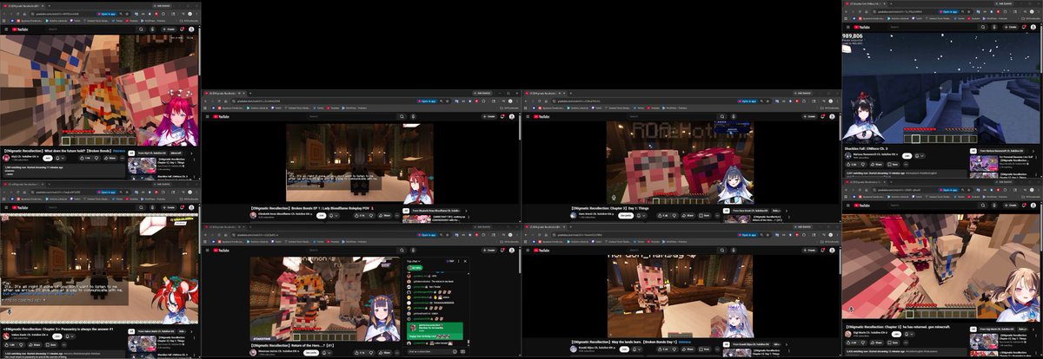The height and width of the screenshot is (359, 1043).
Task: Click 'Open in app' in Kronii window address bar
Action: 747,101
